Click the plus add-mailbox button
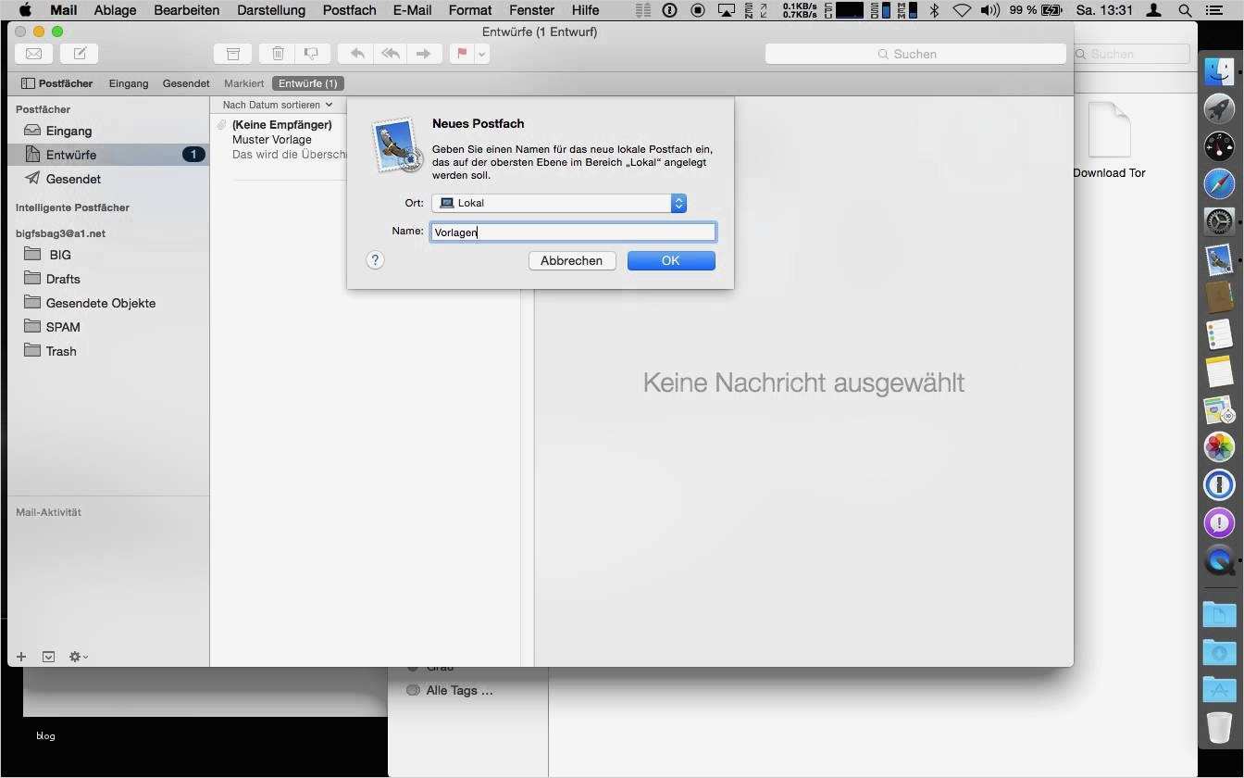 (x=21, y=657)
